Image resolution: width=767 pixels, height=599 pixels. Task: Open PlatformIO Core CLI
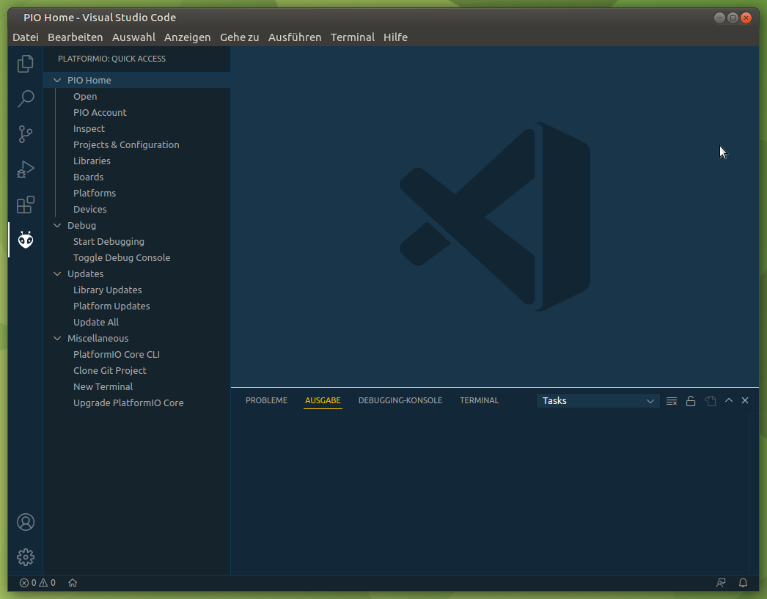coord(117,355)
